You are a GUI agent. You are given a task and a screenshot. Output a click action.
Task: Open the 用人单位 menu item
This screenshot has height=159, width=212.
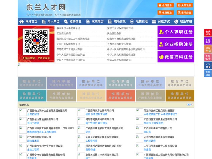point(53,21)
